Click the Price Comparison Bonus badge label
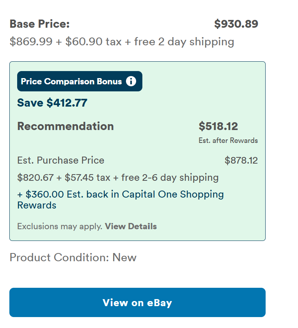Viewport: 298px width, 328px height. pyautogui.click(x=71, y=81)
